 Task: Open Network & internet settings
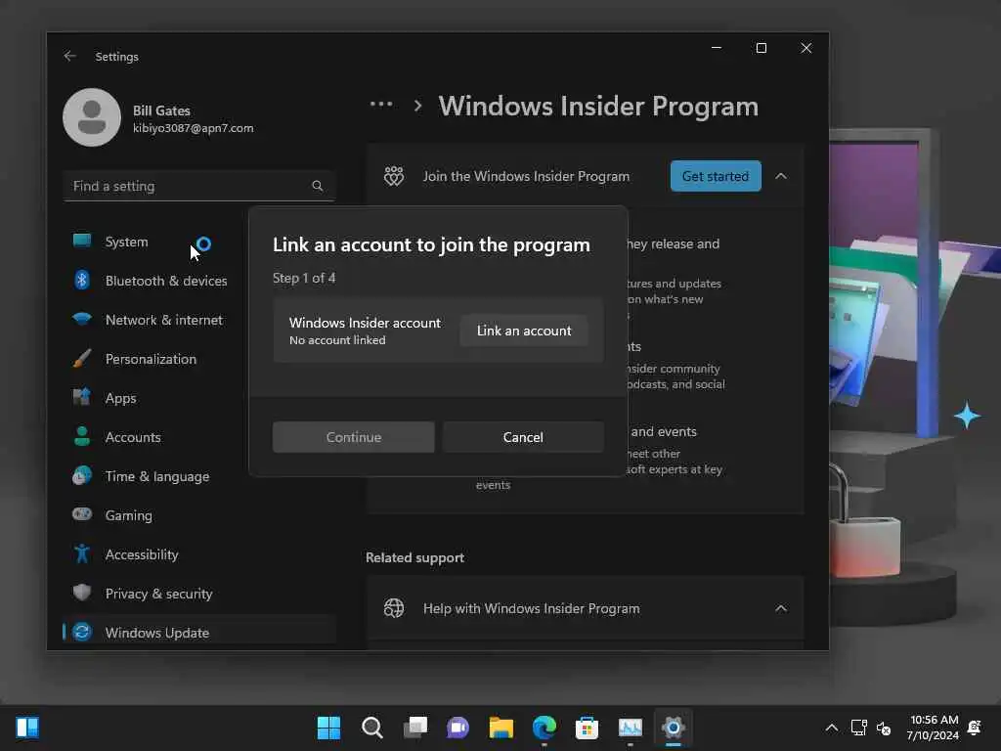198,320
